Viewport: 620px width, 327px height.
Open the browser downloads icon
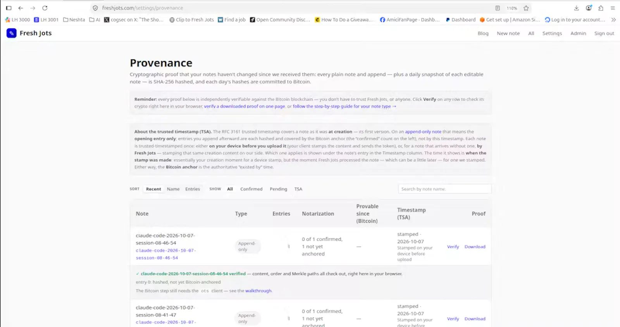577,8
